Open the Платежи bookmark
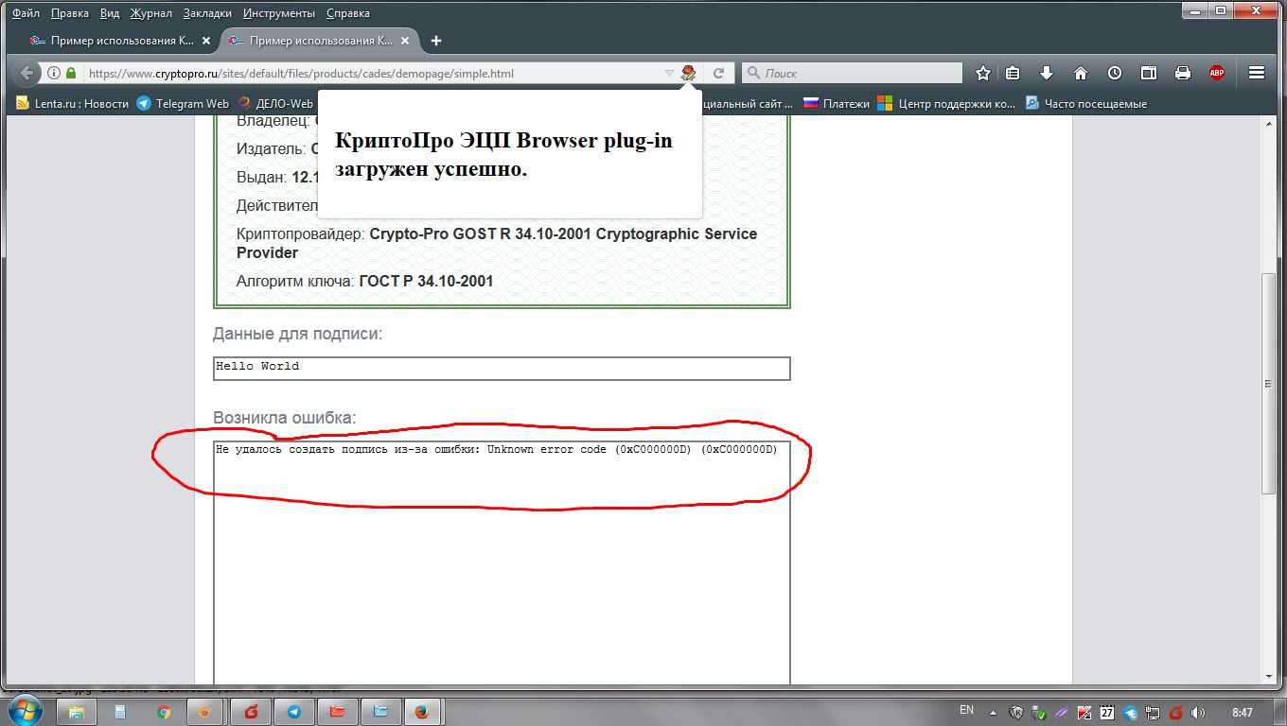The image size is (1287, 726). [837, 104]
